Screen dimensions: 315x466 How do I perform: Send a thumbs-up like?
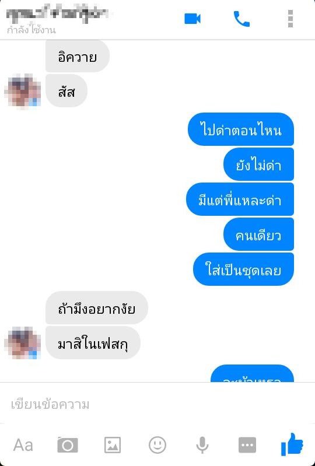point(292,444)
